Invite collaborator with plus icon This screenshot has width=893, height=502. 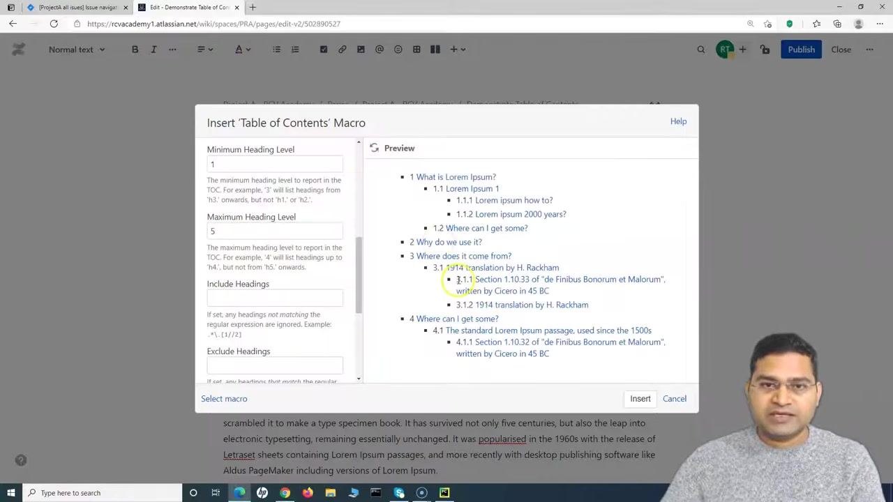click(742, 50)
